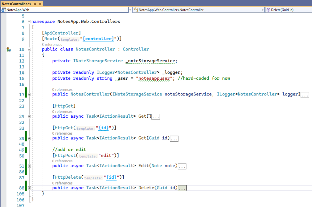Expand the collapsed ellipsis after Edit(Note note)

click(182, 166)
